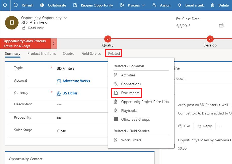Like the auto-post with smiley icon
The height and width of the screenshot is (164, 232).
pos(180,126)
